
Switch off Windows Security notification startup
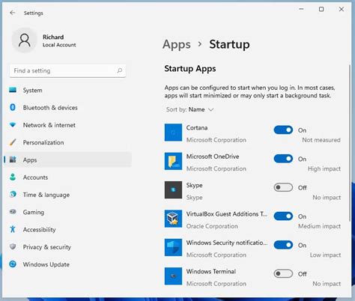[x=283, y=245]
